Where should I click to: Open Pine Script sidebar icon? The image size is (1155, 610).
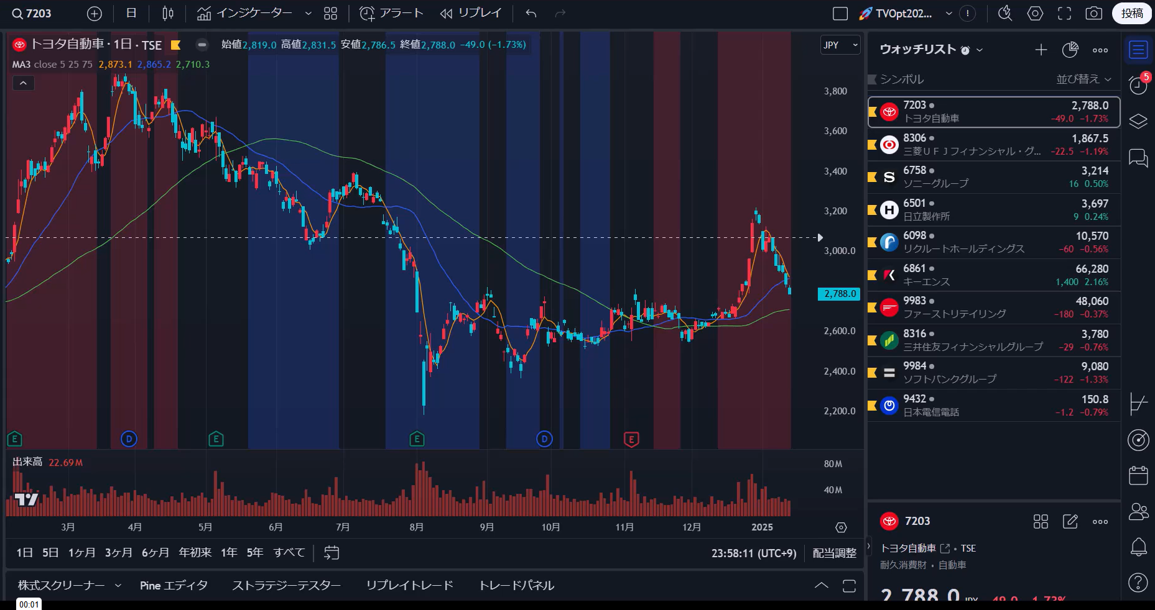click(1138, 404)
